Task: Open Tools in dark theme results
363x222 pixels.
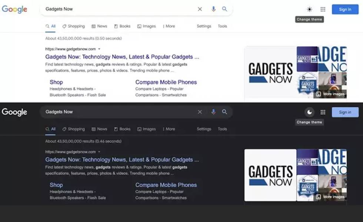Action: (222, 129)
